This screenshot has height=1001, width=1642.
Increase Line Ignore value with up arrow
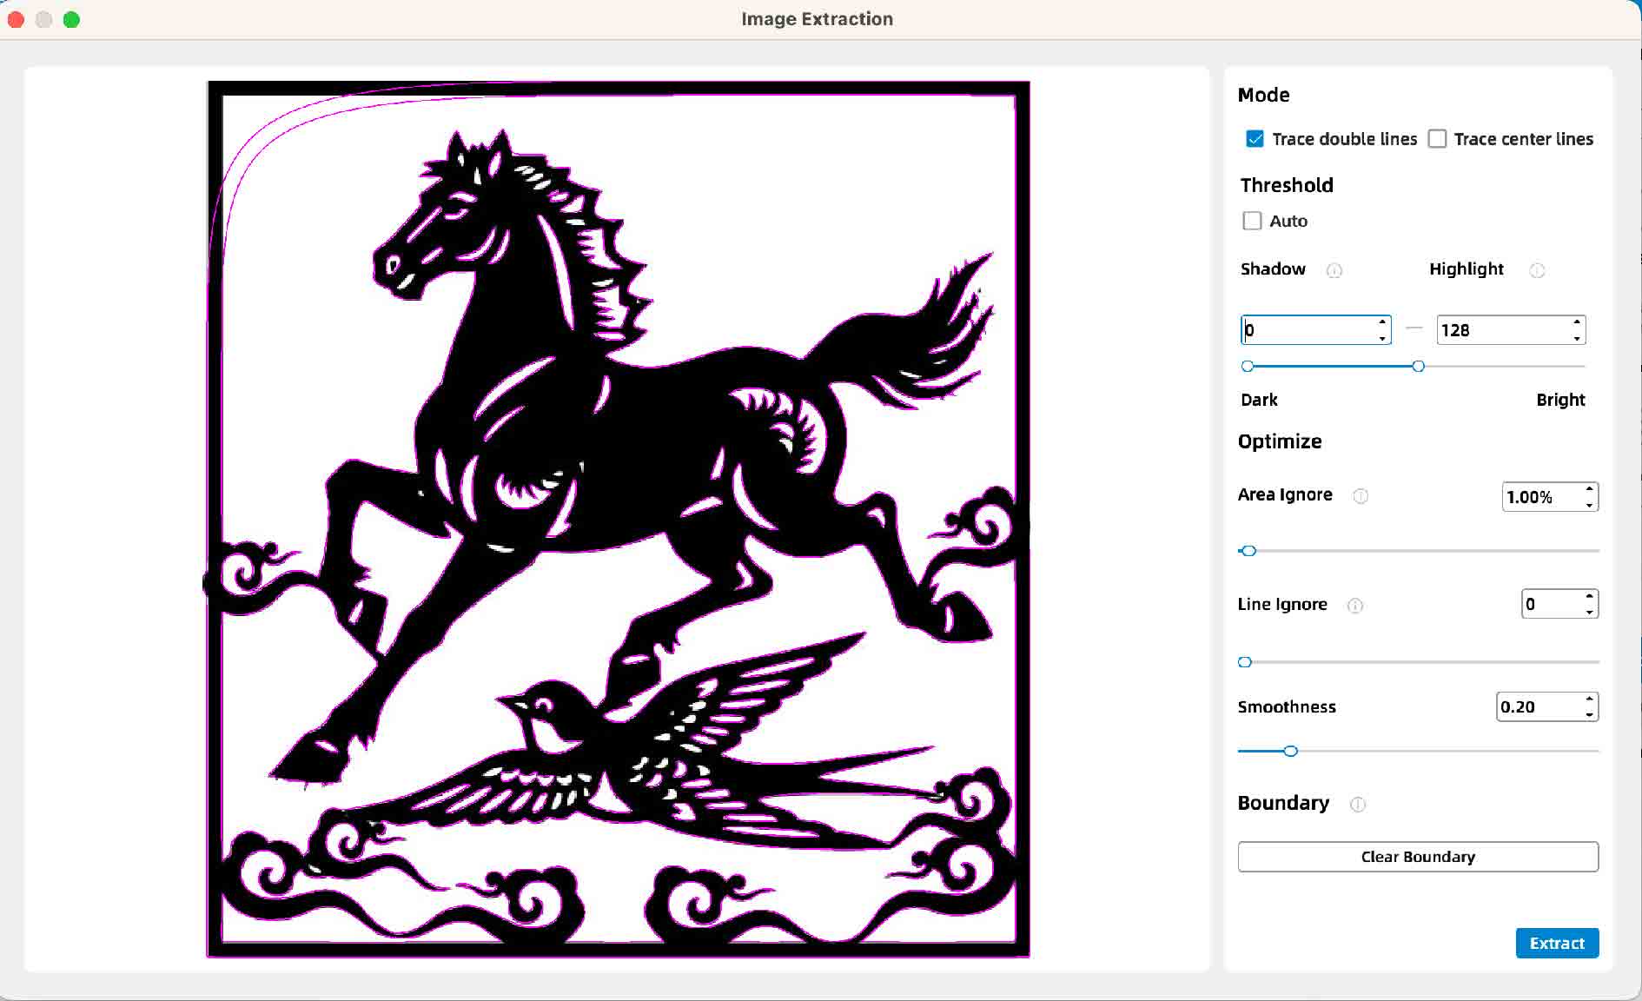click(1589, 596)
